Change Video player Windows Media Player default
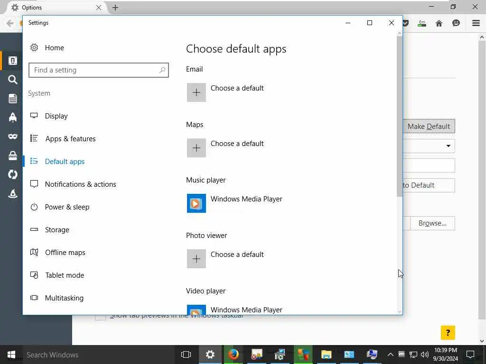The width and height of the screenshot is (486, 364). tap(234, 310)
